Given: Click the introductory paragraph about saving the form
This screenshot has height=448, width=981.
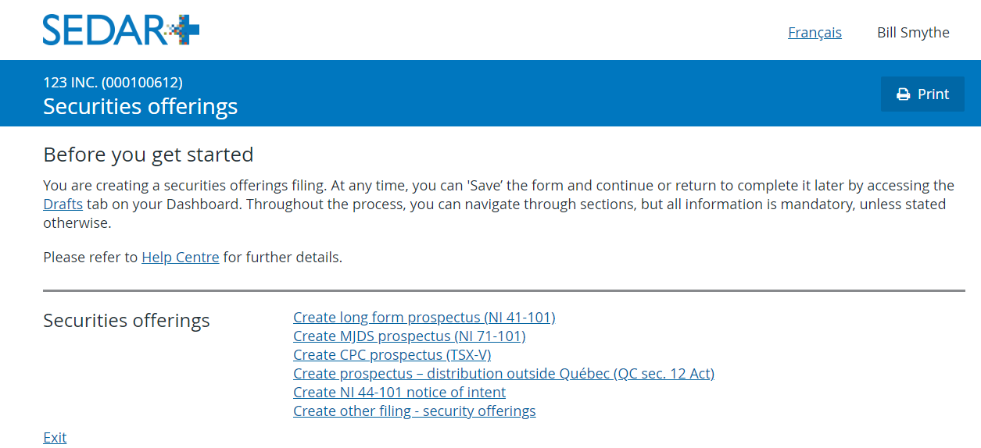Looking at the screenshot, I should click(499, 204).
